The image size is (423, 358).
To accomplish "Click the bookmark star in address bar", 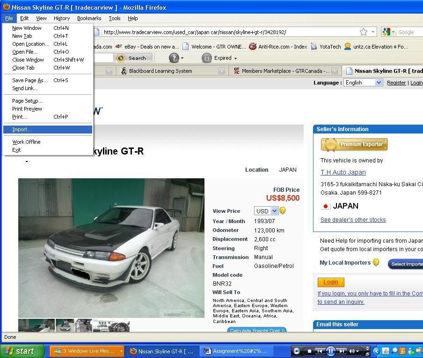I will 364,32.
